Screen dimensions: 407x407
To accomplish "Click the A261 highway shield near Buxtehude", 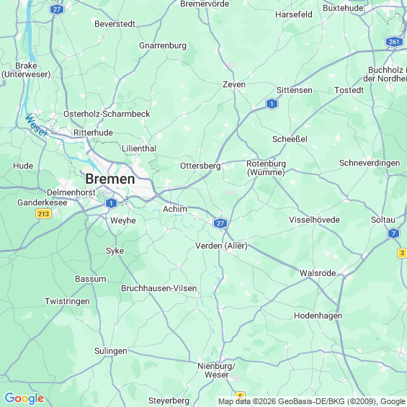I will pyautogui.click(x=394, y=42).
